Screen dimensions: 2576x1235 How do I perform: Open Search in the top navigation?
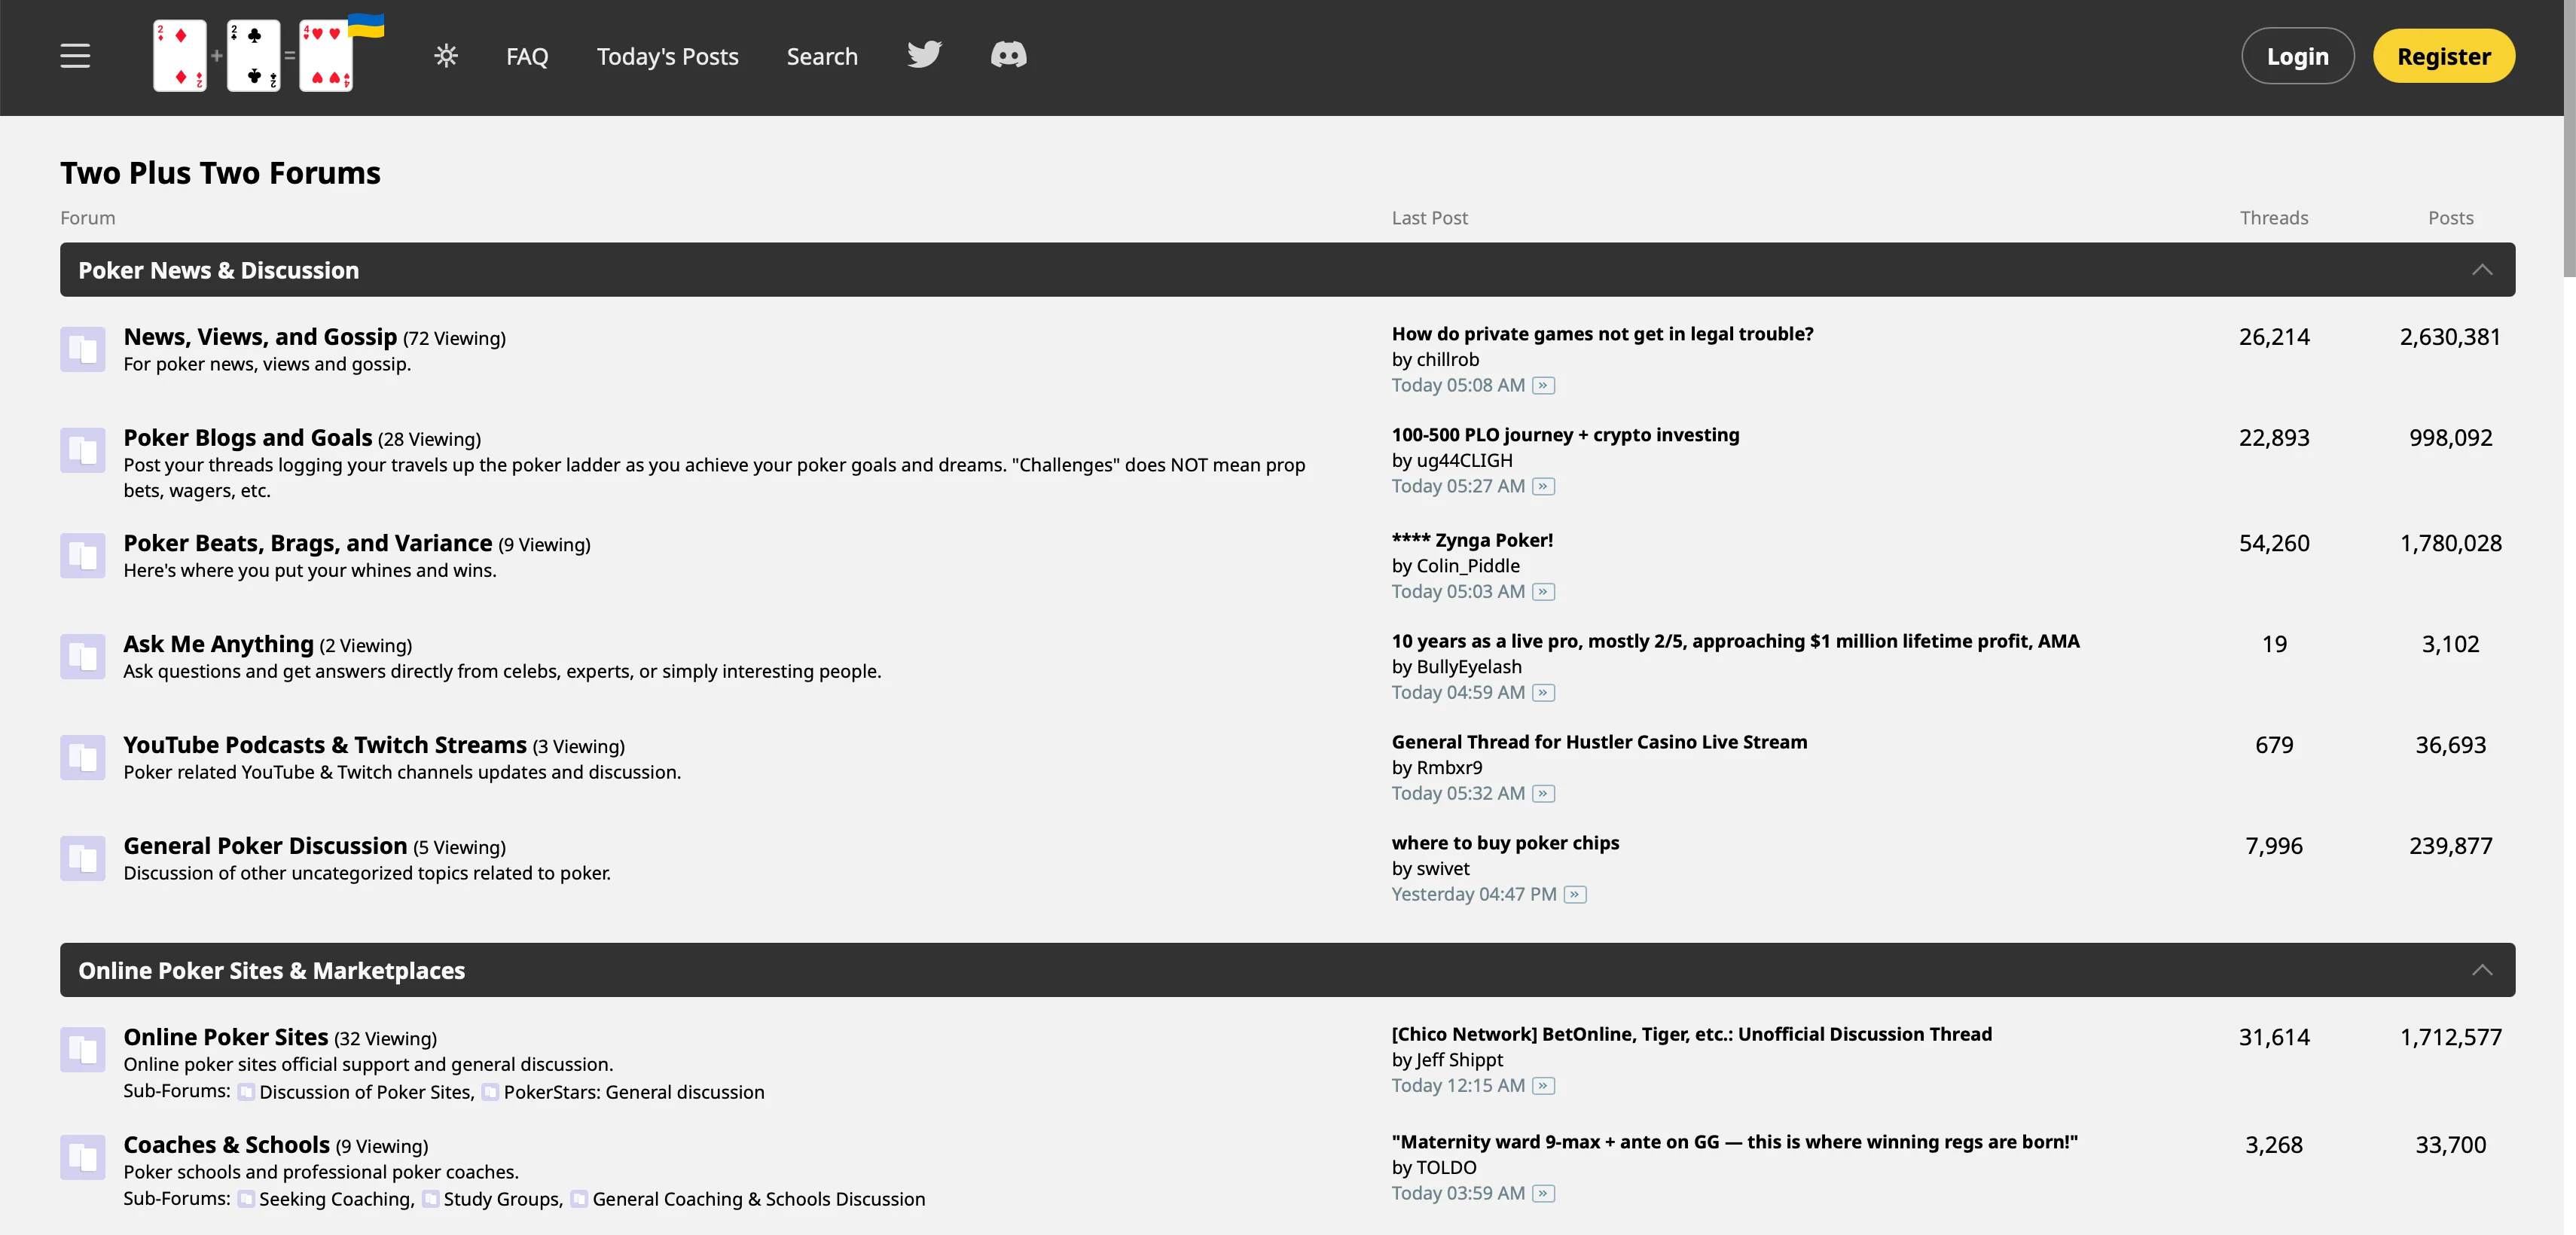click(821, 57)
